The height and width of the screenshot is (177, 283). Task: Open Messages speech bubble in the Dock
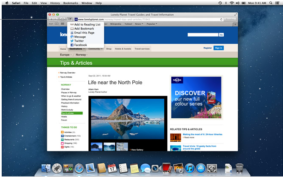tap(146, 168)
